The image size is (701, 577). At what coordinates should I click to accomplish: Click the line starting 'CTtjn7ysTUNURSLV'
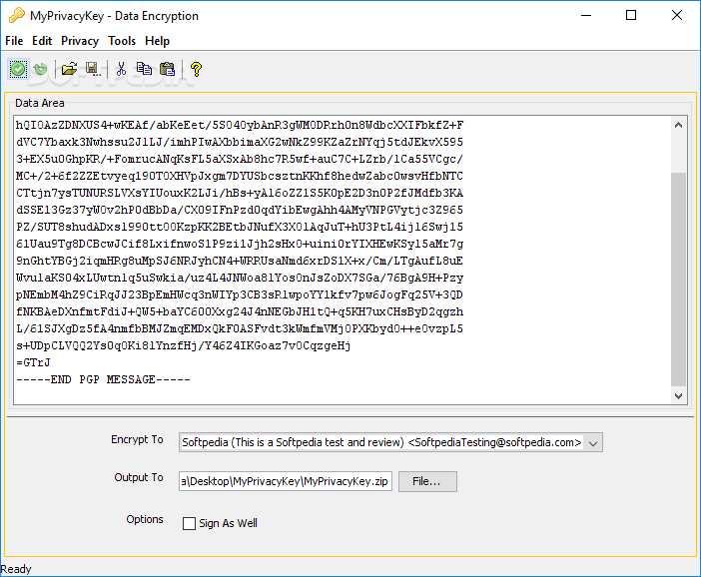point(240,193)
